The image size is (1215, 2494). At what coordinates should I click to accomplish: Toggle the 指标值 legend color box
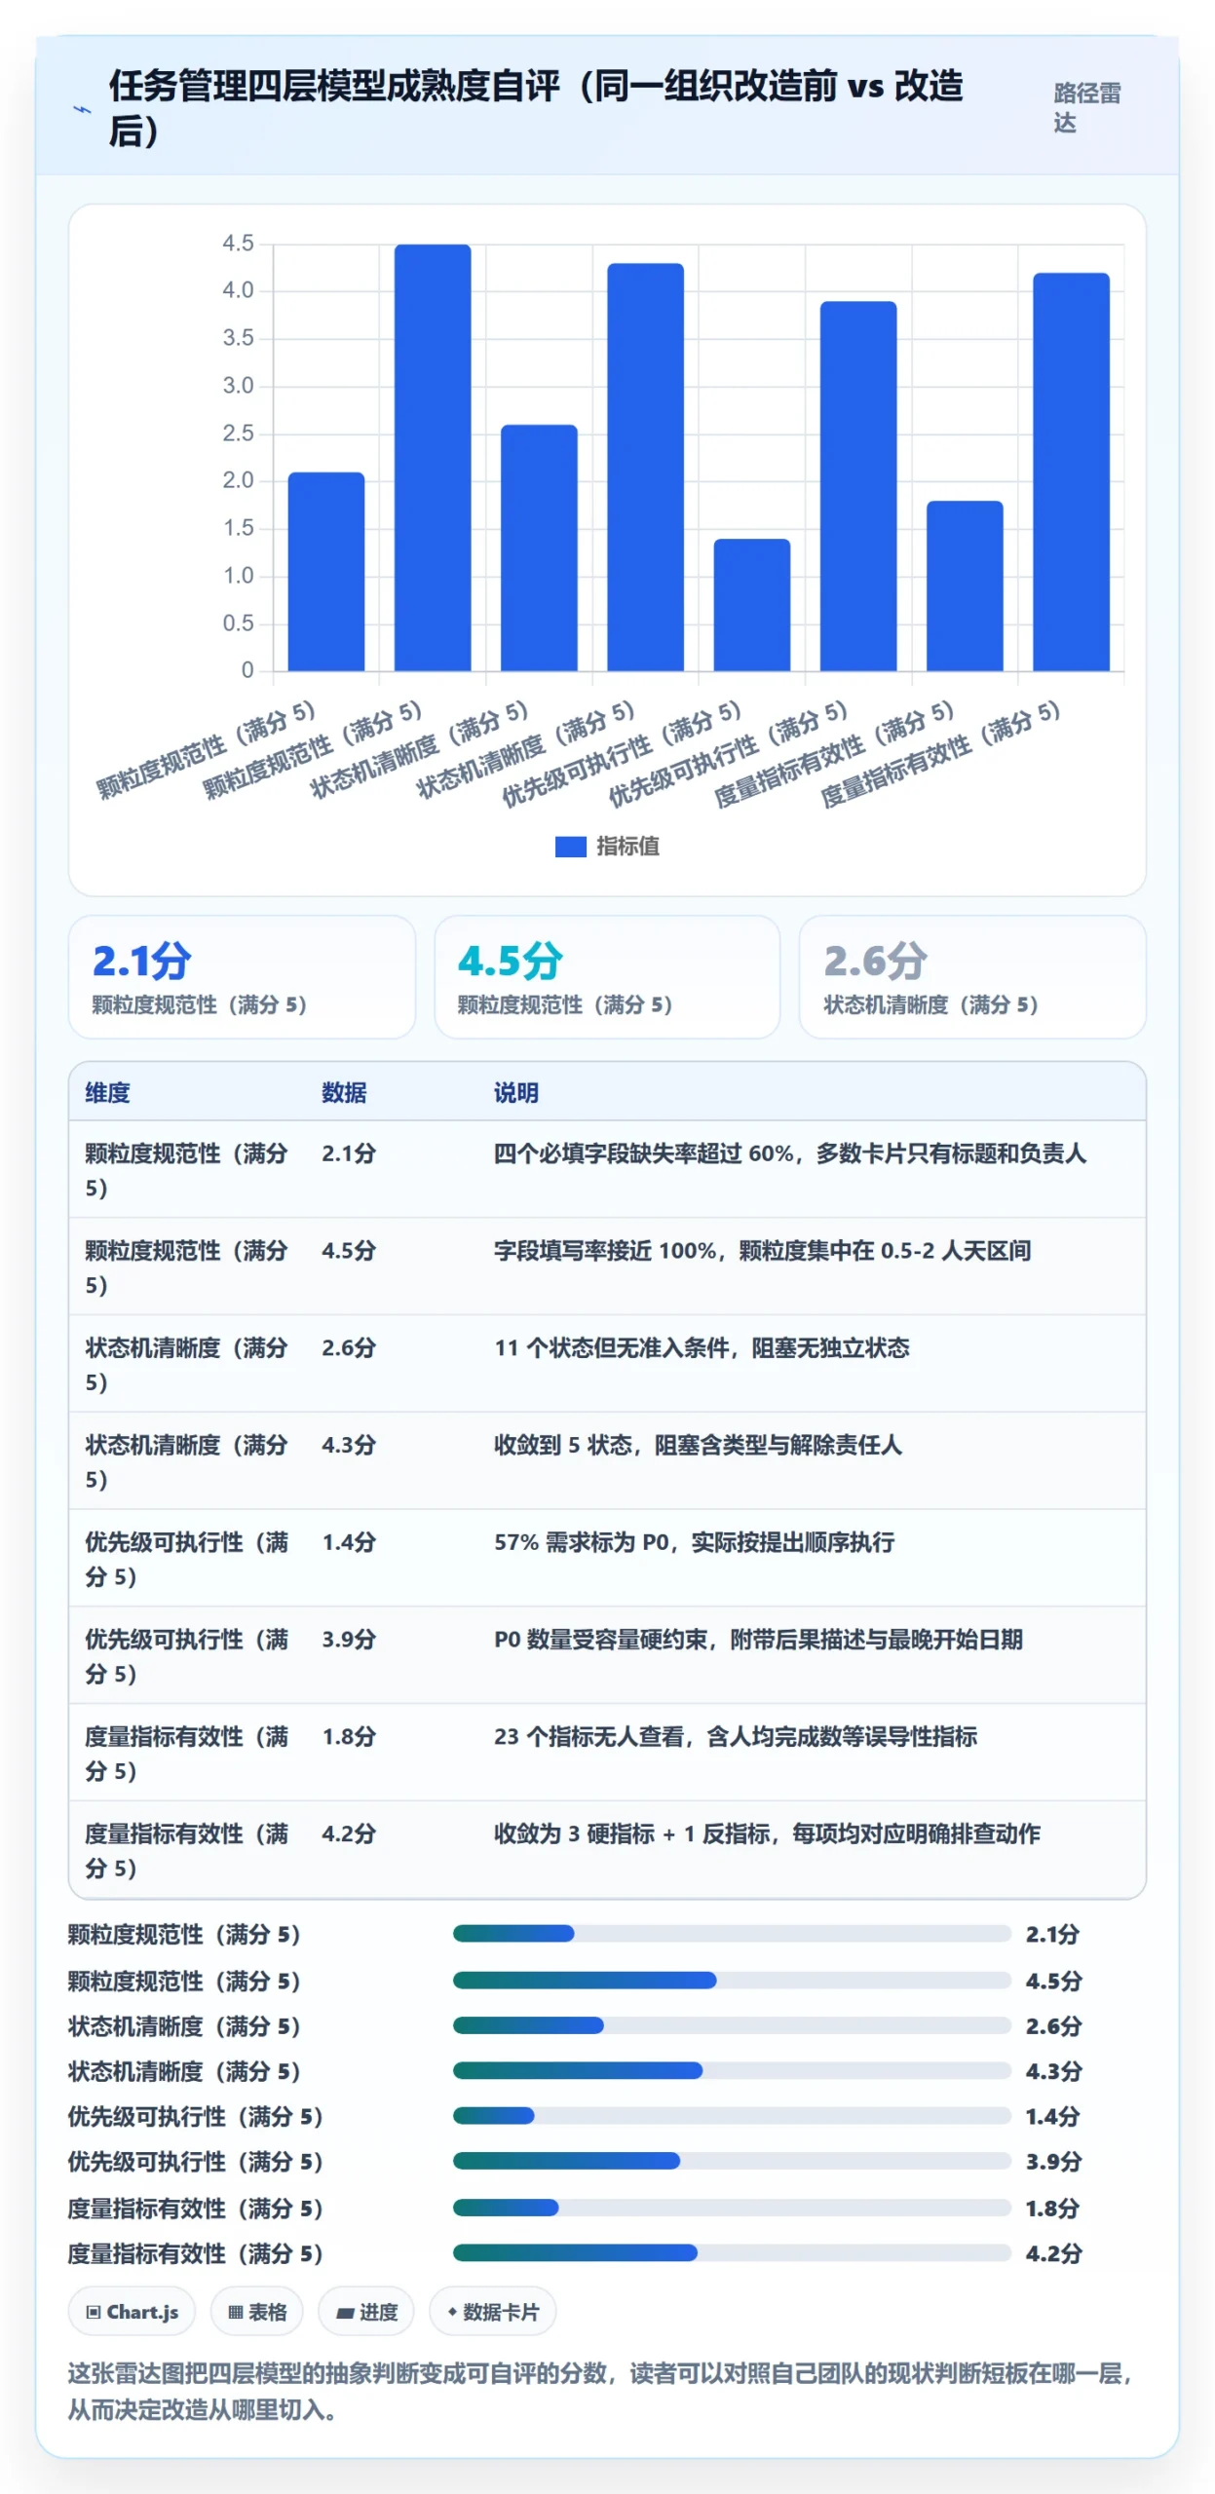coord(570,847)
